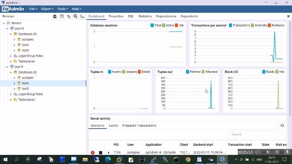The height and width of the screenshot is (164, 292).
Task: Click the psql-R server icon
Action: pos(12,67)
